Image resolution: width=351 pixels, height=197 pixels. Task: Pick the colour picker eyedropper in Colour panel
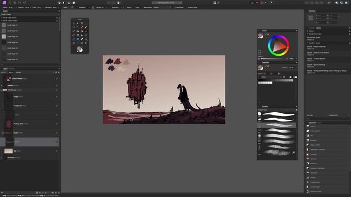pyautogui.click(x=265, y=34)
